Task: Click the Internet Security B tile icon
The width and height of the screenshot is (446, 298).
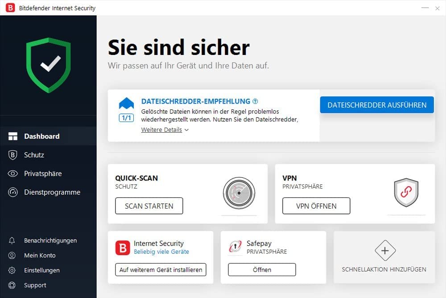Action: coord(123,248)
